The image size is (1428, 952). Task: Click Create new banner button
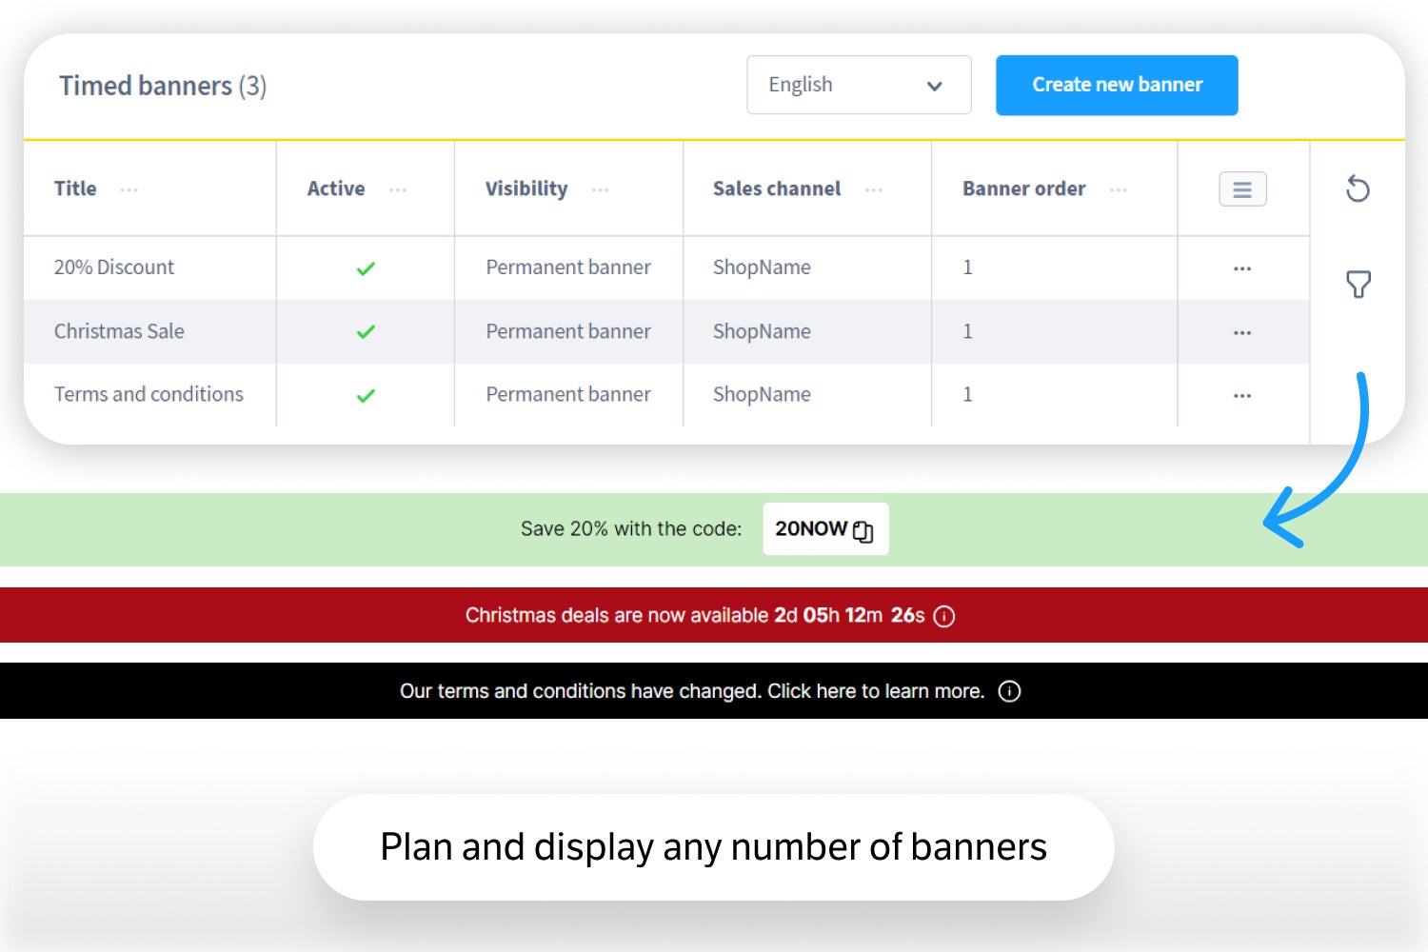click(1117, 85)
